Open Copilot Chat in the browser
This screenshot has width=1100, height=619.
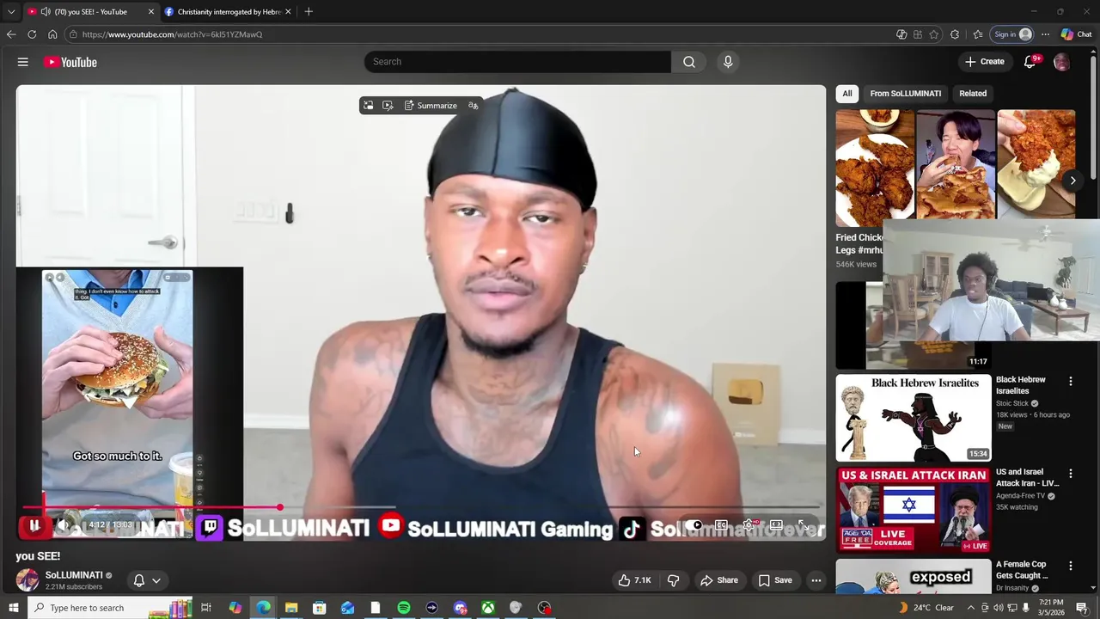pos(1076,34)
